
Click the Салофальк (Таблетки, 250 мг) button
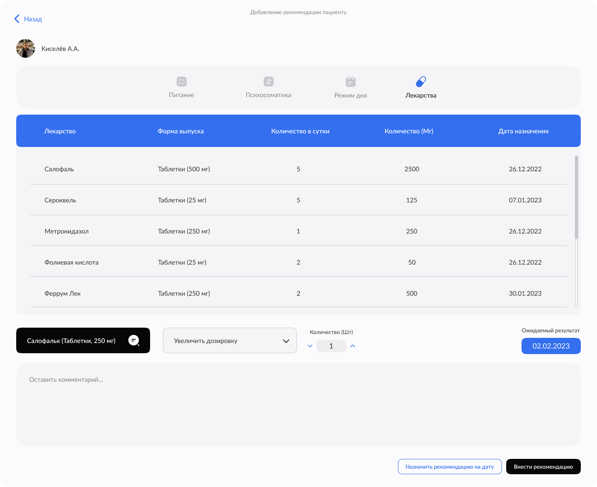pyautogui.click(x=83, y=340)
